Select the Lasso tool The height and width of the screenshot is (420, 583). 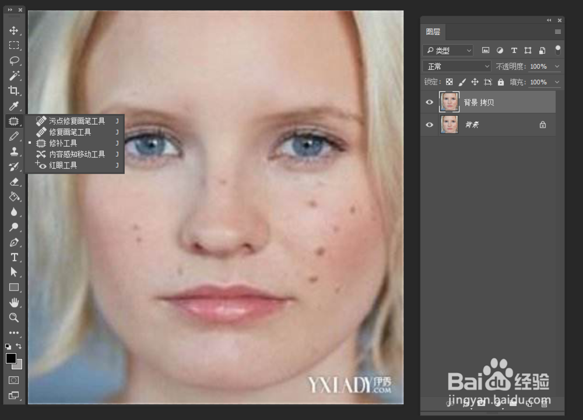14,61
